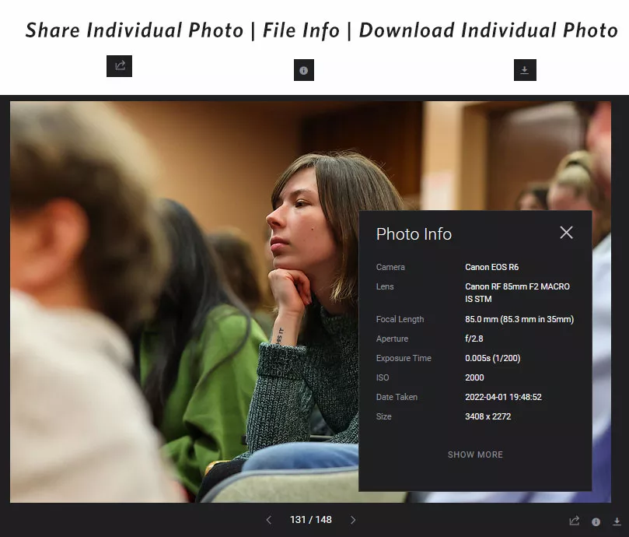Select the "Canon EOS R6" camera value

point(492,267)
